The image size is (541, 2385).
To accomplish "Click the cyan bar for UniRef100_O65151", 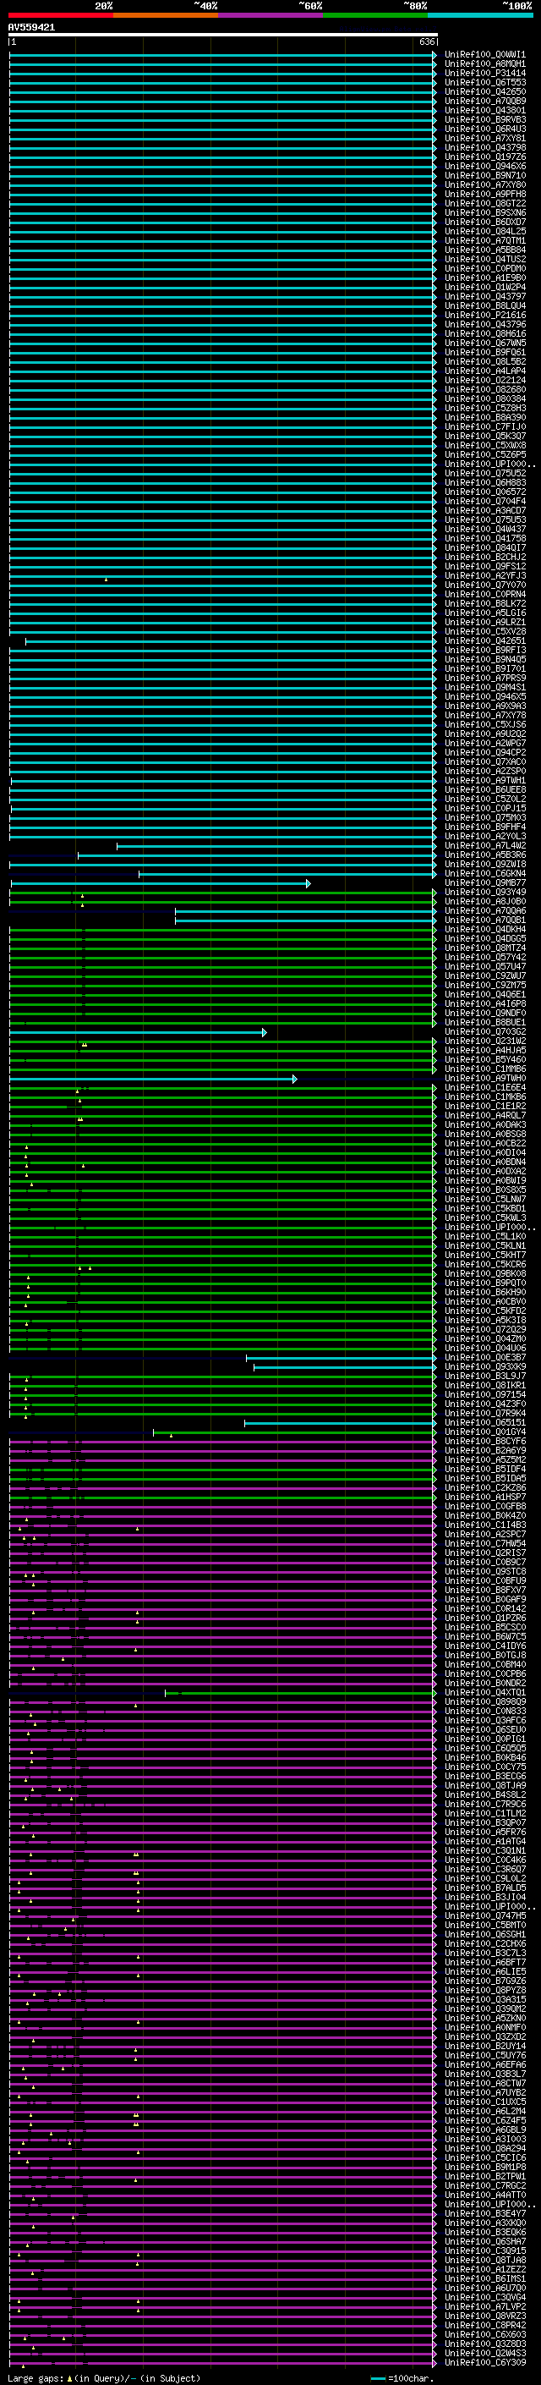I will [341, 1423].
